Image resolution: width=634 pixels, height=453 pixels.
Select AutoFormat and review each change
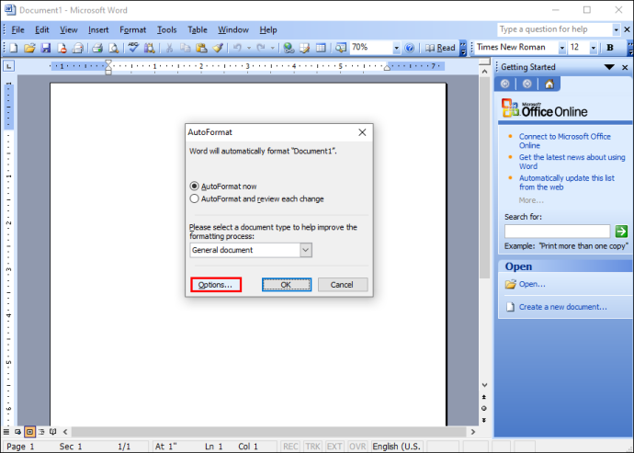click(195, 198)
